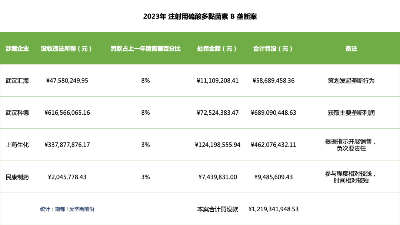Viewport: 400px width, 225px height.
Task: Select the 没收违法所得（元）column header
Action: pos(67,48)
